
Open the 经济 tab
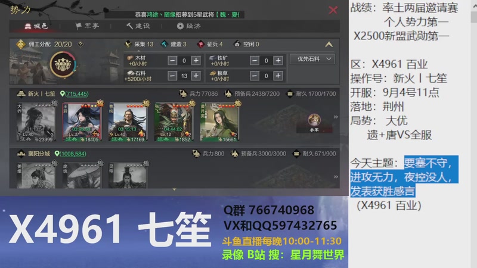tap(189, 26)
